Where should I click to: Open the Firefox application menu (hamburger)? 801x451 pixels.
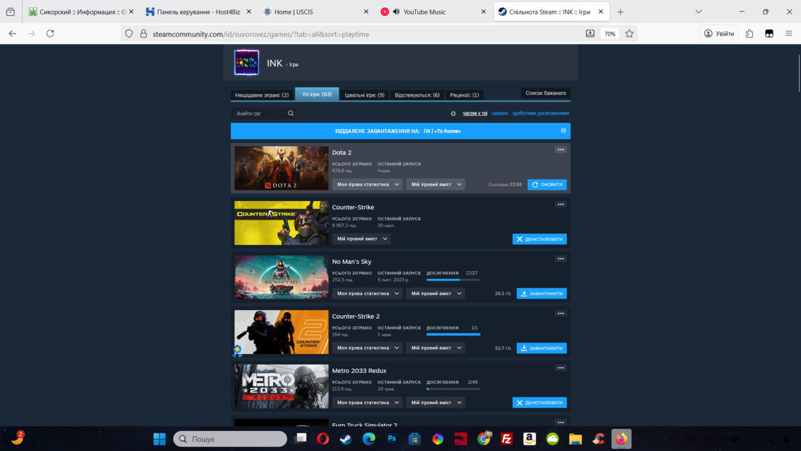(788, 34)
